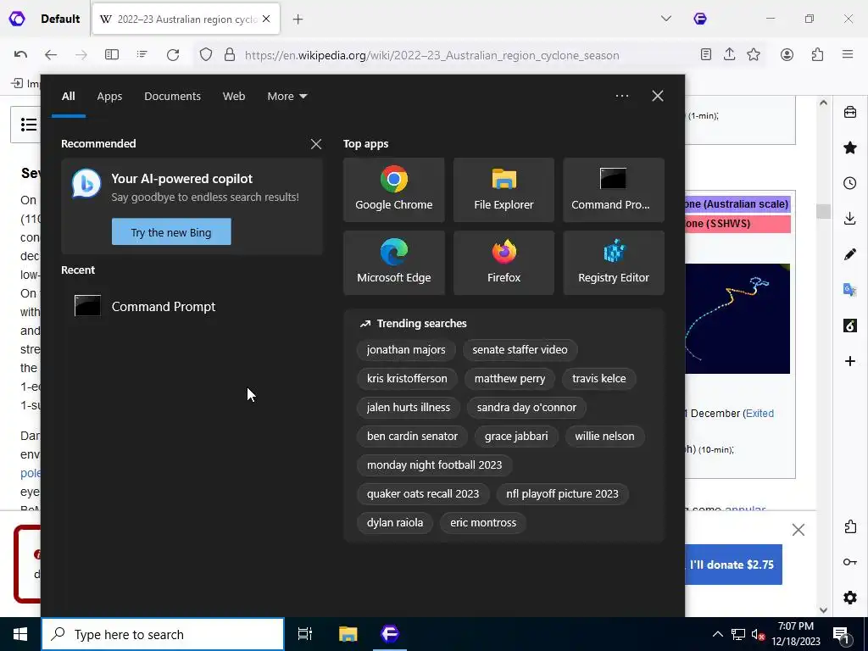This screenshot has width=868, height=651.
Task: Open Command Prompt tile in Top apps
Action: click(x=614, y=190)
